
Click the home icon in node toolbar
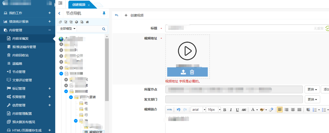tap(87, 22)
